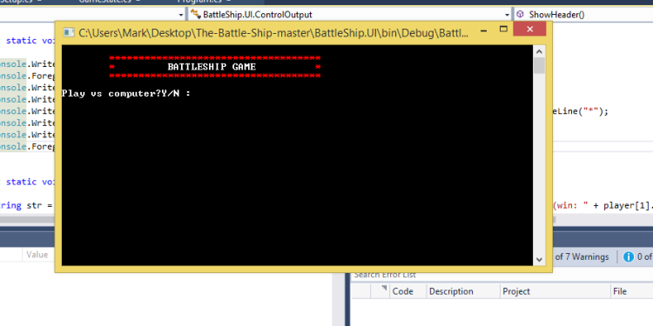The image size is (653, 326).
Task: Click the small filter column icon left of Code
Action: (384, 288)
